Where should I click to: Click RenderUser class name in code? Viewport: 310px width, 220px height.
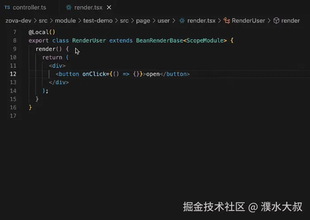[89, 41]
